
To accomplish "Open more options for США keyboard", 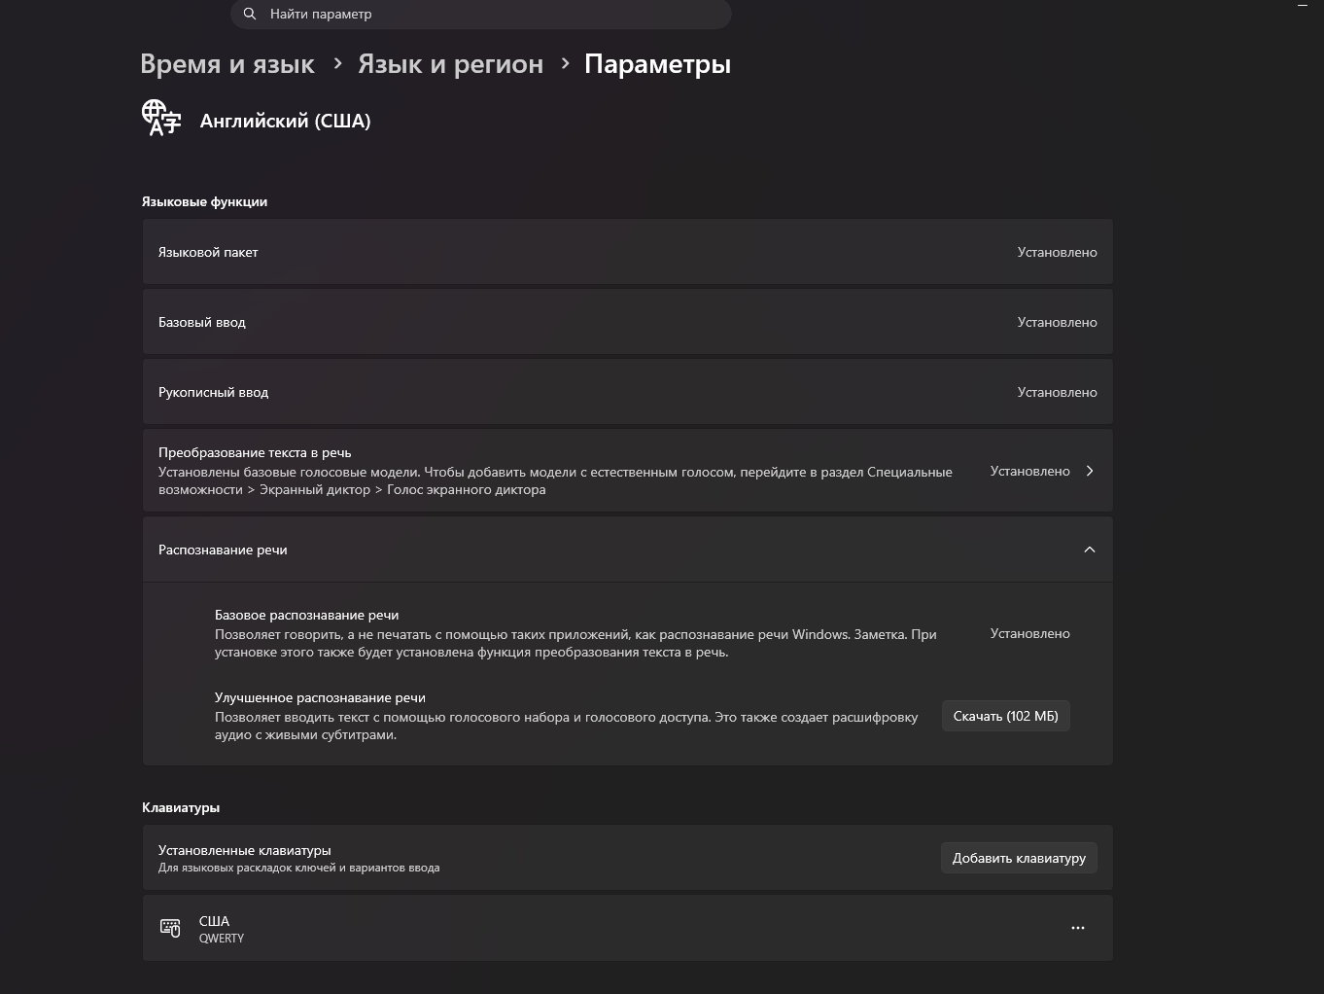I will (1078, 928).
